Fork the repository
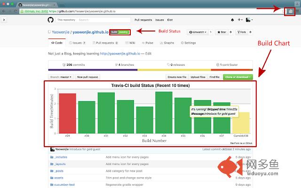This screenshot has height=188, width=301. click(242, 32)
